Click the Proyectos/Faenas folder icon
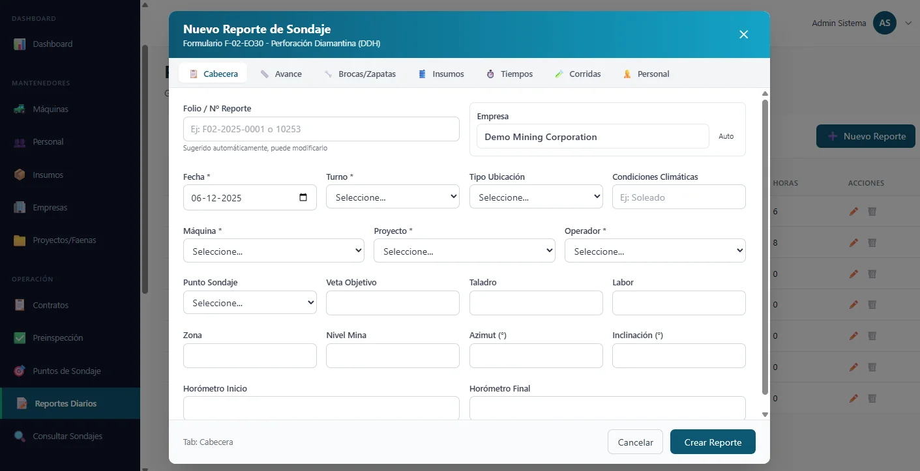Image resolution: width=920 pixels, height=471 pixels. (x=20, y=240)
